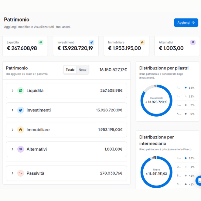Expand the Passività chevron
The image size is (201, 201).
pos(12,173)
